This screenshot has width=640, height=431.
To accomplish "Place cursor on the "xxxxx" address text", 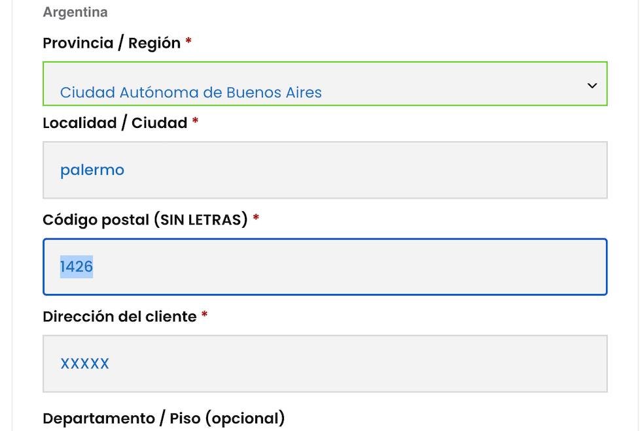I will (x=84, y=364).
